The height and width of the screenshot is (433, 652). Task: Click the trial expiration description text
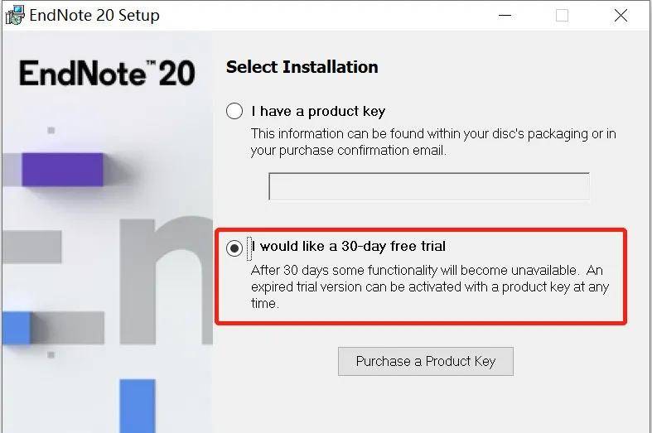[429, 286]
